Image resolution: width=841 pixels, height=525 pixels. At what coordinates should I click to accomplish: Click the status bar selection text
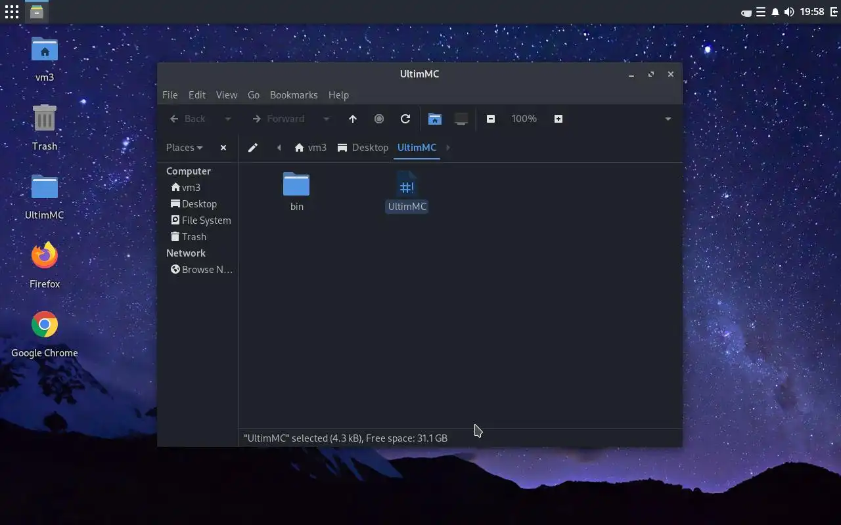[x=346, y=438]
